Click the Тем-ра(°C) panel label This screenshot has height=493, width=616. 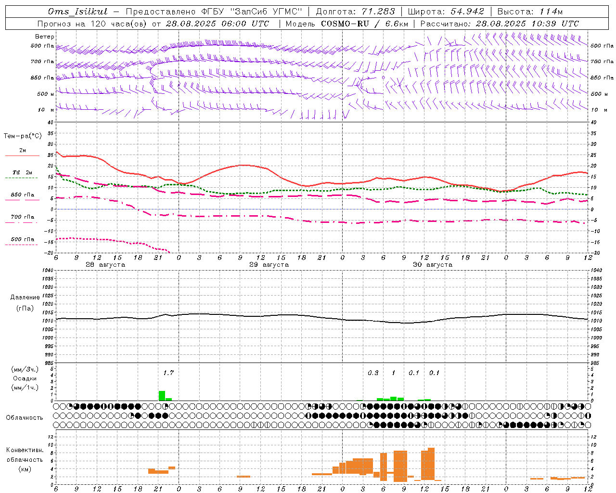click(x=23, y=136)
